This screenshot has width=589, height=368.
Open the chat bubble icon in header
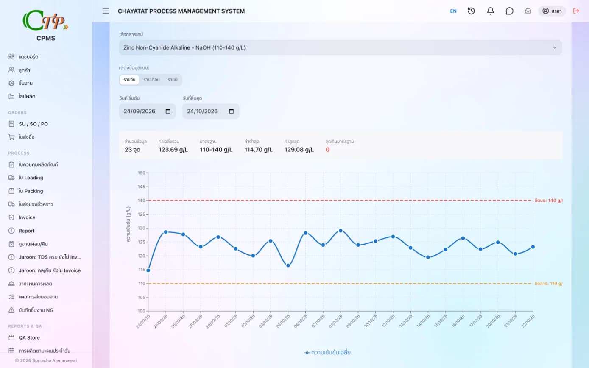pos(509,11)
